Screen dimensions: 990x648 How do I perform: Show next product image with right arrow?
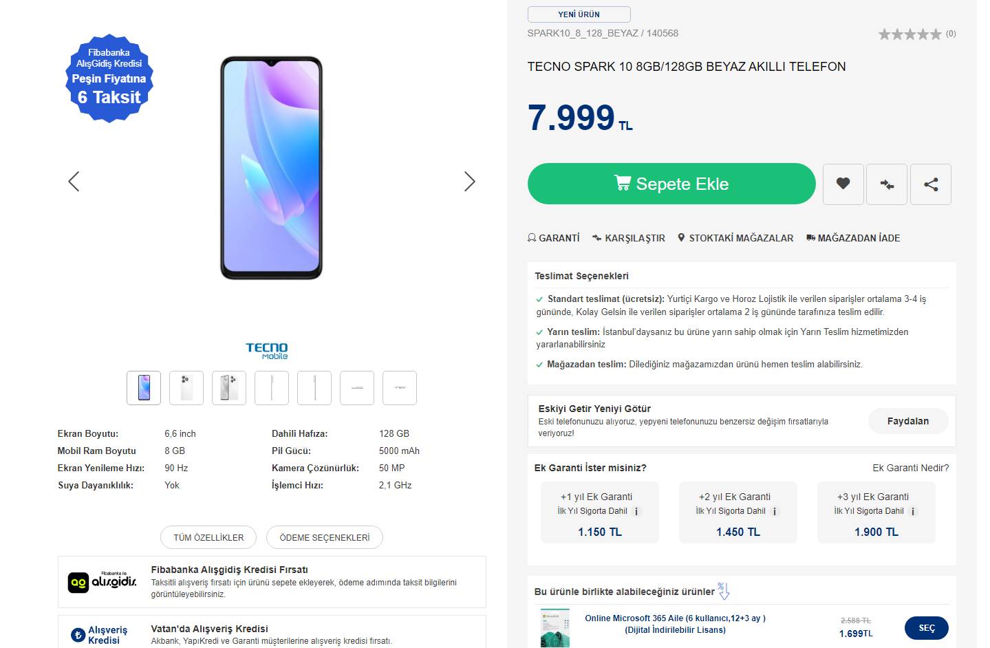(x=469, y=182)
